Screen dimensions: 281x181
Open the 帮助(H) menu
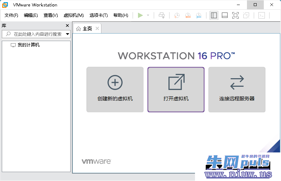click(x=121, y=15)
